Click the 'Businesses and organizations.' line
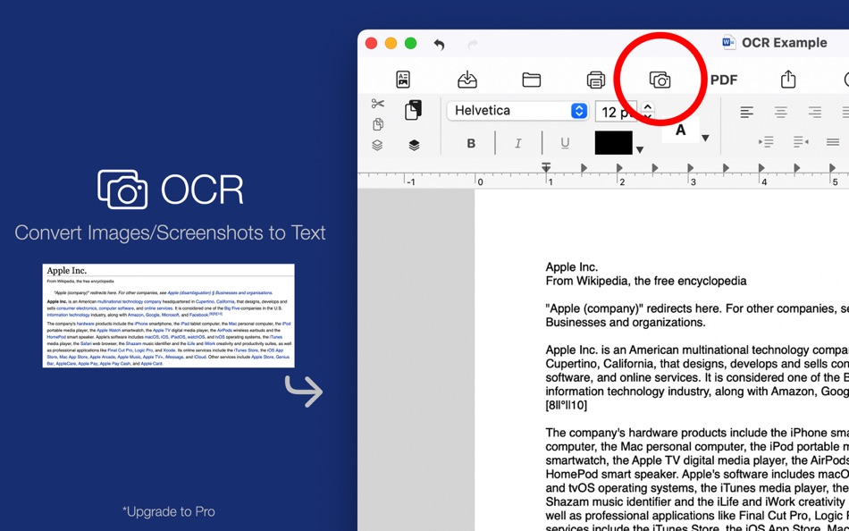The image size is (849, 531). coord(626,323)
